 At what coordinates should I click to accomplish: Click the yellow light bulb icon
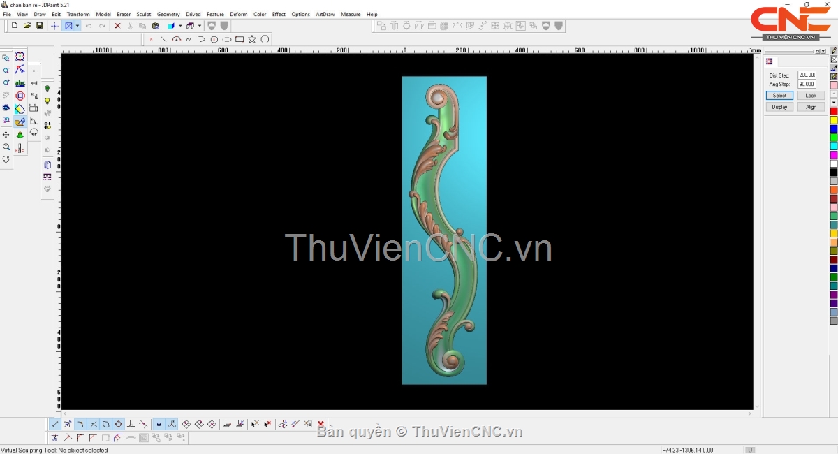click(x=47, y=101)
